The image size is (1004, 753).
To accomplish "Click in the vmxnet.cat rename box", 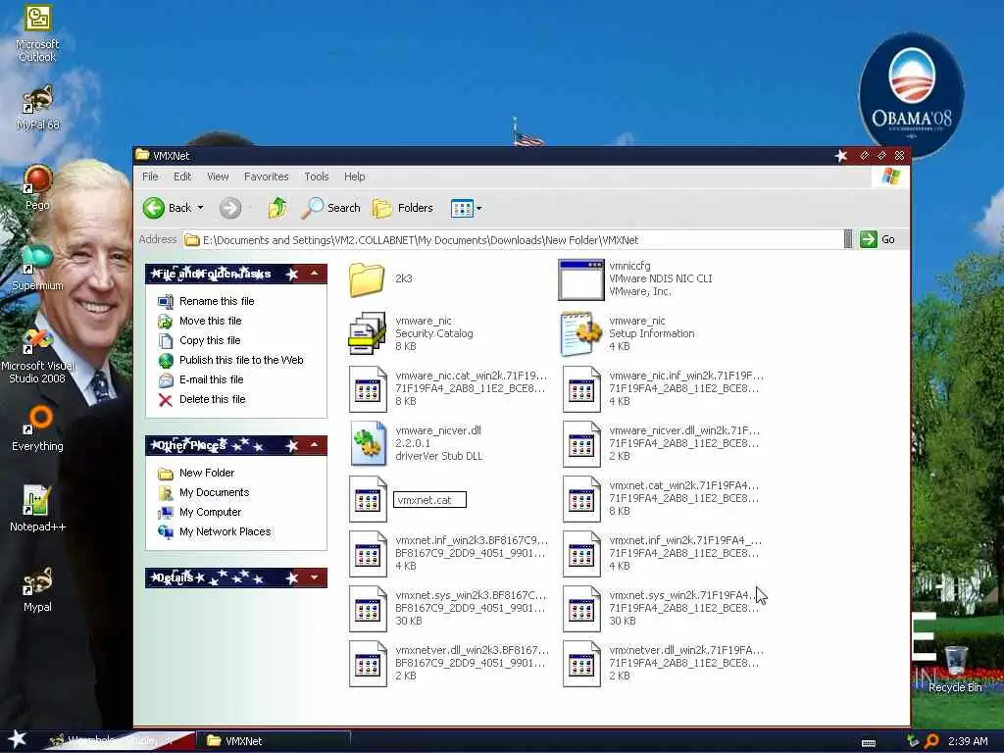I will tap(429, 500).
